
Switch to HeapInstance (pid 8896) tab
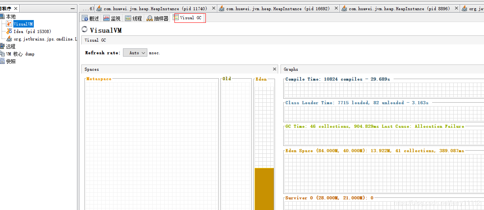[399, 8]
